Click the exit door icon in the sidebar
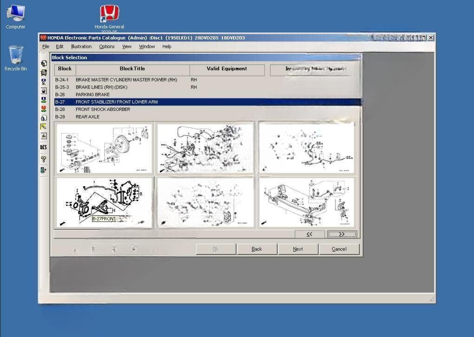This screenshot has height=337, width=474. click(x=44, y=170)
